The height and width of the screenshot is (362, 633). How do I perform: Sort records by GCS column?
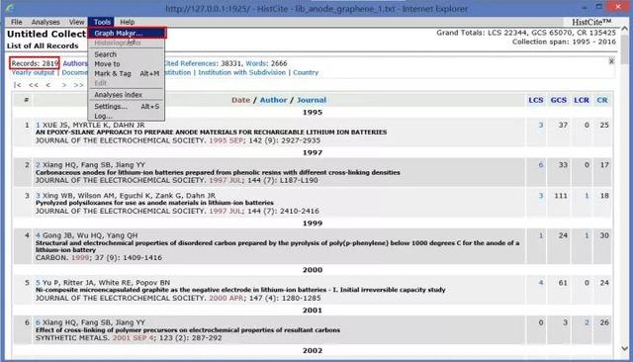point(558,100)
